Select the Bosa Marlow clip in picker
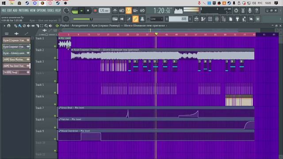This screenshot has height=159, width=283. click(16, 59)
